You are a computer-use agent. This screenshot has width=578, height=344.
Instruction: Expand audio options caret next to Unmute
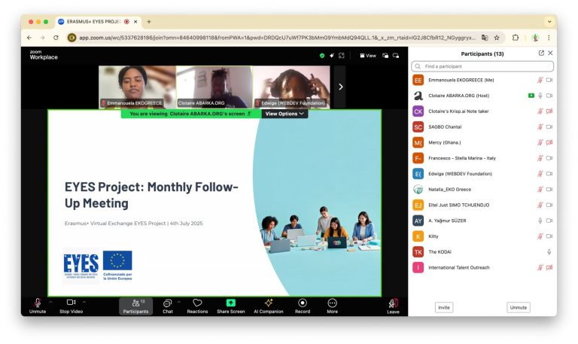50,302
